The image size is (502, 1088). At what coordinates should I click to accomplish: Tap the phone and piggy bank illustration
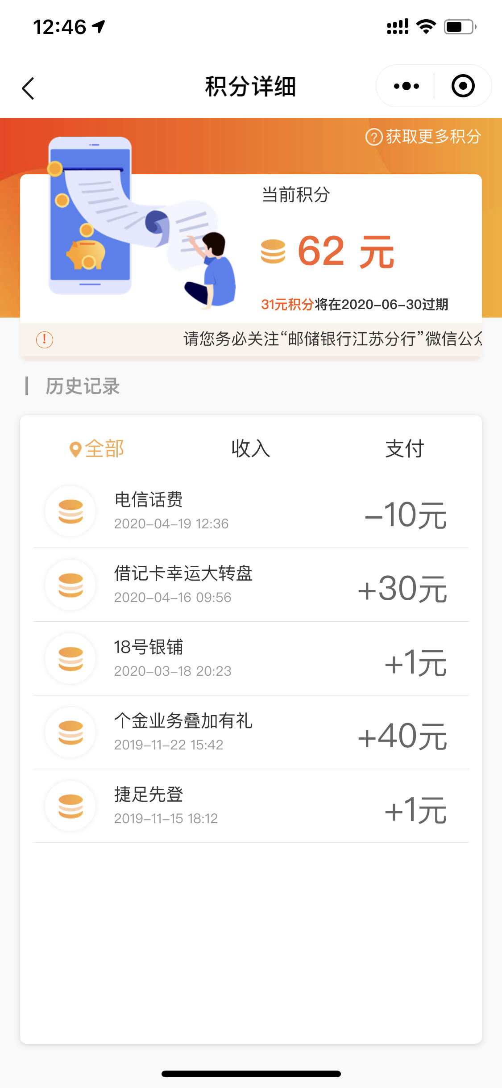point(141,222)
